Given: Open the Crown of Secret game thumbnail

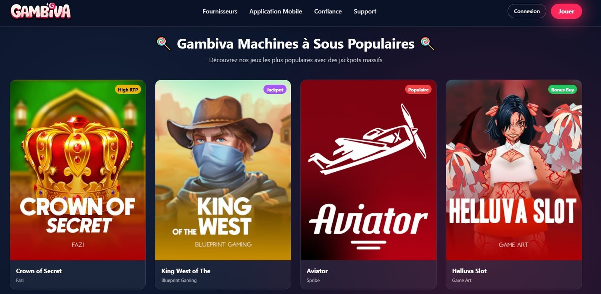Looking at the screenshot, I should click(78, 170).
